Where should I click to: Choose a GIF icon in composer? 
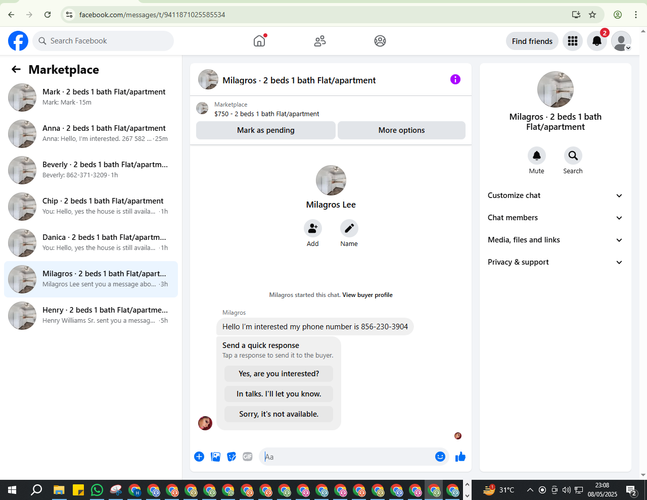(248, 457)
